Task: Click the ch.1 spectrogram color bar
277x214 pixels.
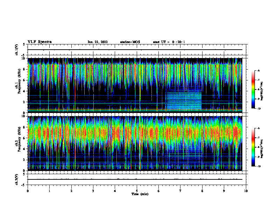Action: (253, 90)
